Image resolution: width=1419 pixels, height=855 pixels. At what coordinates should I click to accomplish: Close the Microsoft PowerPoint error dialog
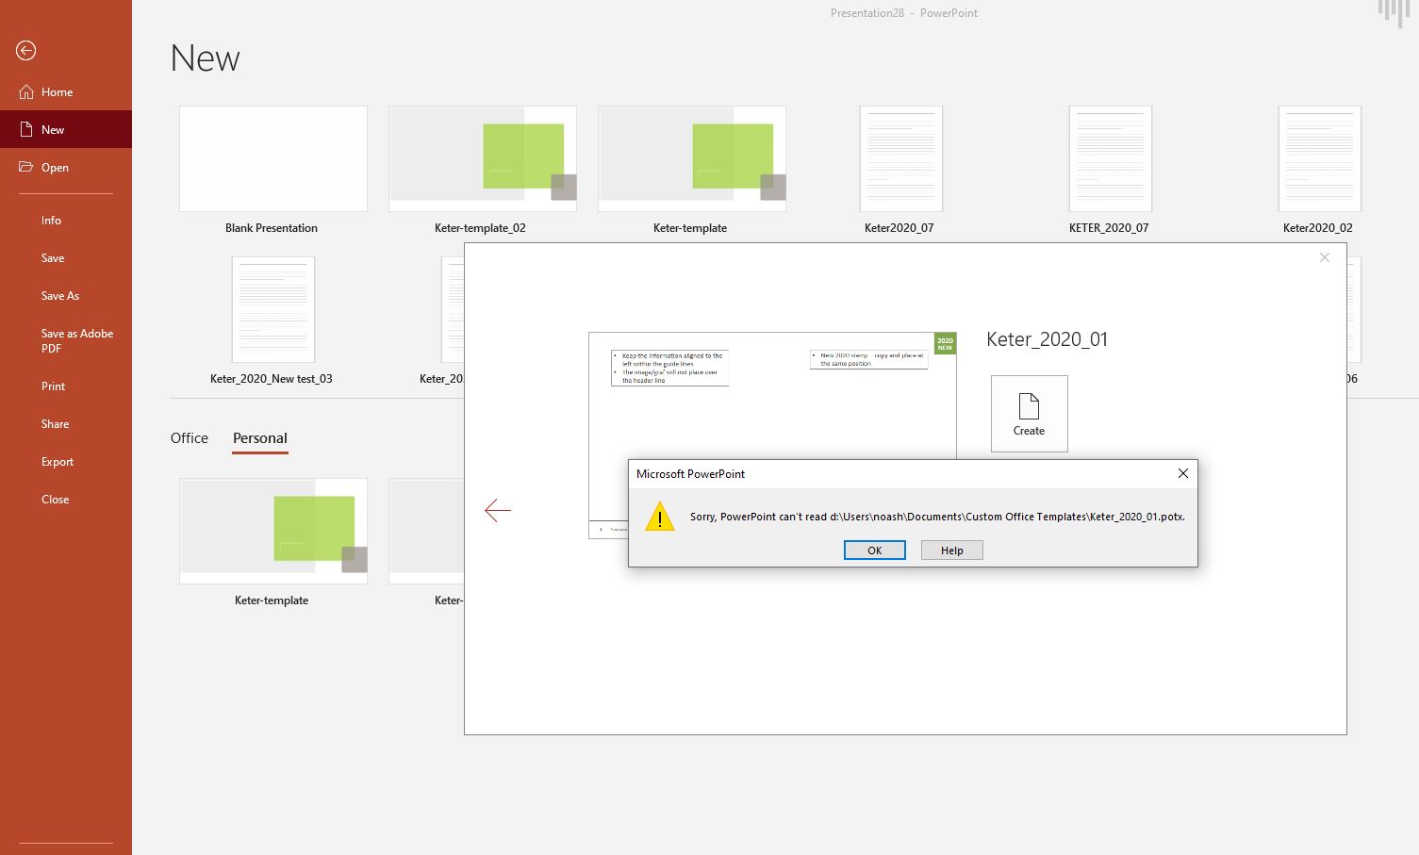(x=1183, y=473)
